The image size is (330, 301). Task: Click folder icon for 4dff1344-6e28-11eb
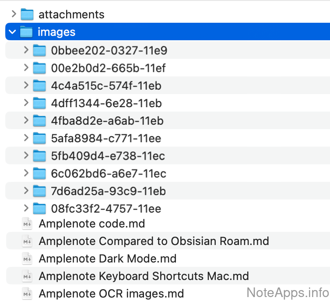(x=39, y=103)
